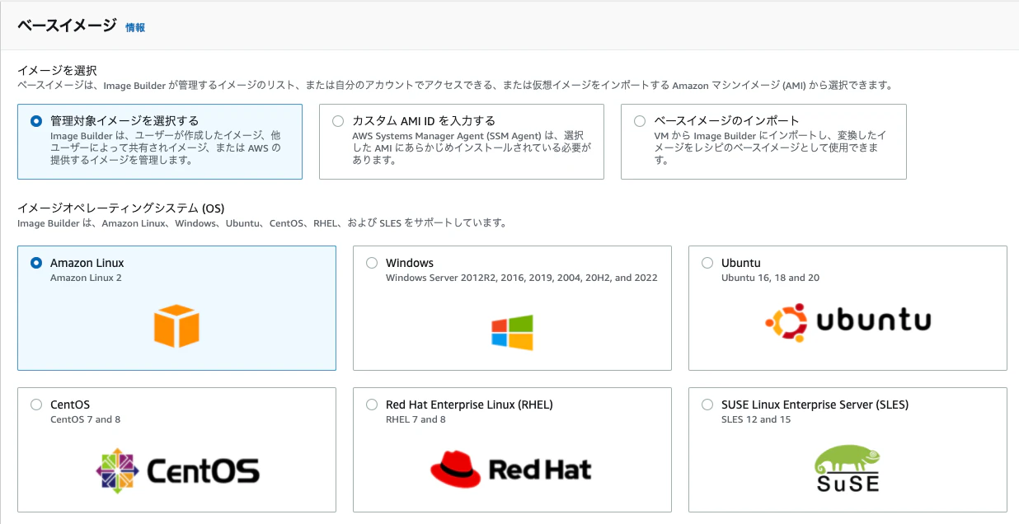Image resolution: width=1019 pixels, height=524 pixels.
Task: Click the 管理対象イメージ description text
Action: [166, 147]
